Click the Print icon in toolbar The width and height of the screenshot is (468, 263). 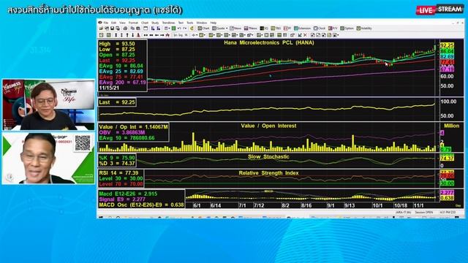[x=125, y=28]
